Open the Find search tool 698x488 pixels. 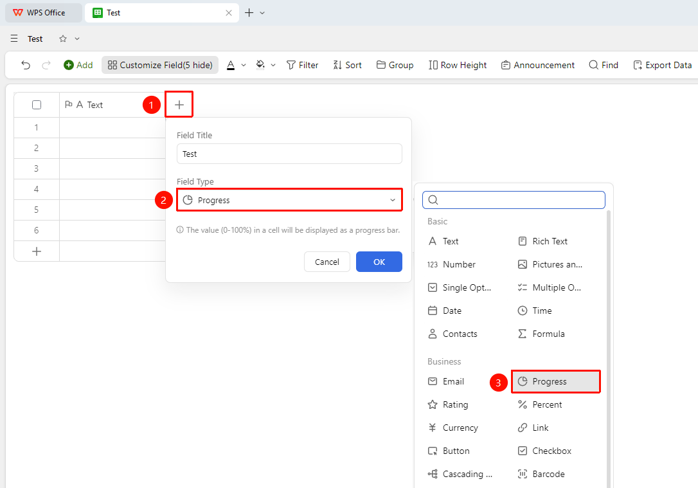click(604, 65)
